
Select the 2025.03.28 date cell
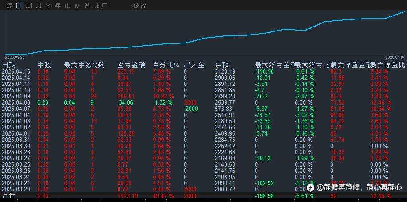point(16,152)
